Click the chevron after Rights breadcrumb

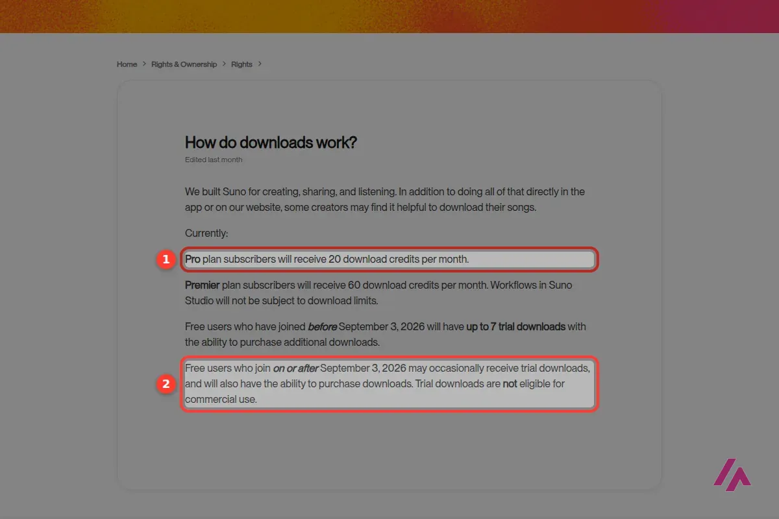260,64
